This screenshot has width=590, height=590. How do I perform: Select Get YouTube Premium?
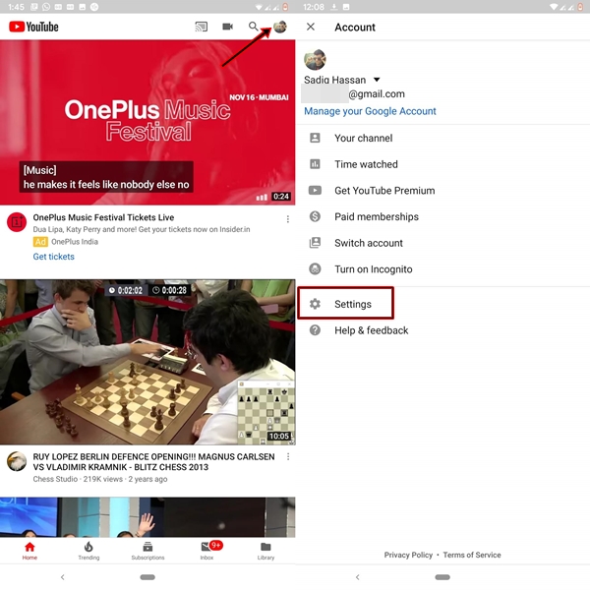point(442,191)
